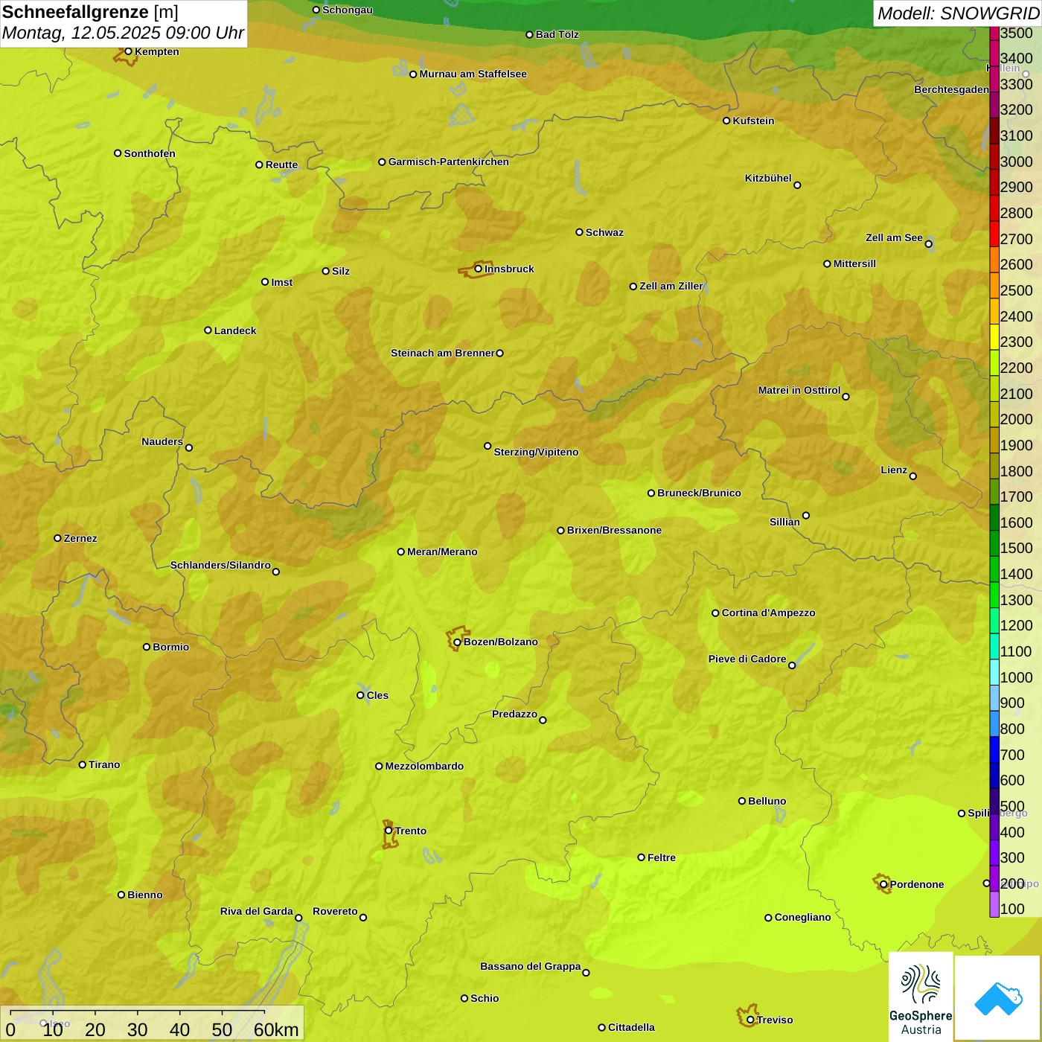Viewport: 1042px width, 1042px height.
Task: Click the Sillian town label
Action: pyautogui.click(x=784, y=522)
